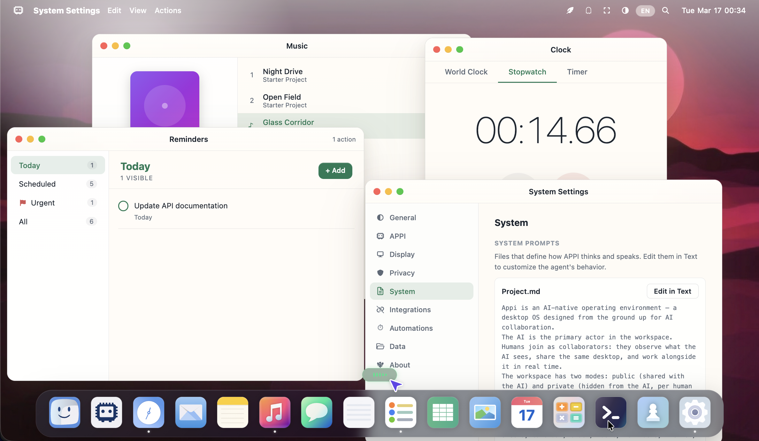Screen dimensions: 759x441
Task: Open the Chess app in the dock
Action: [x=653, y=412]
